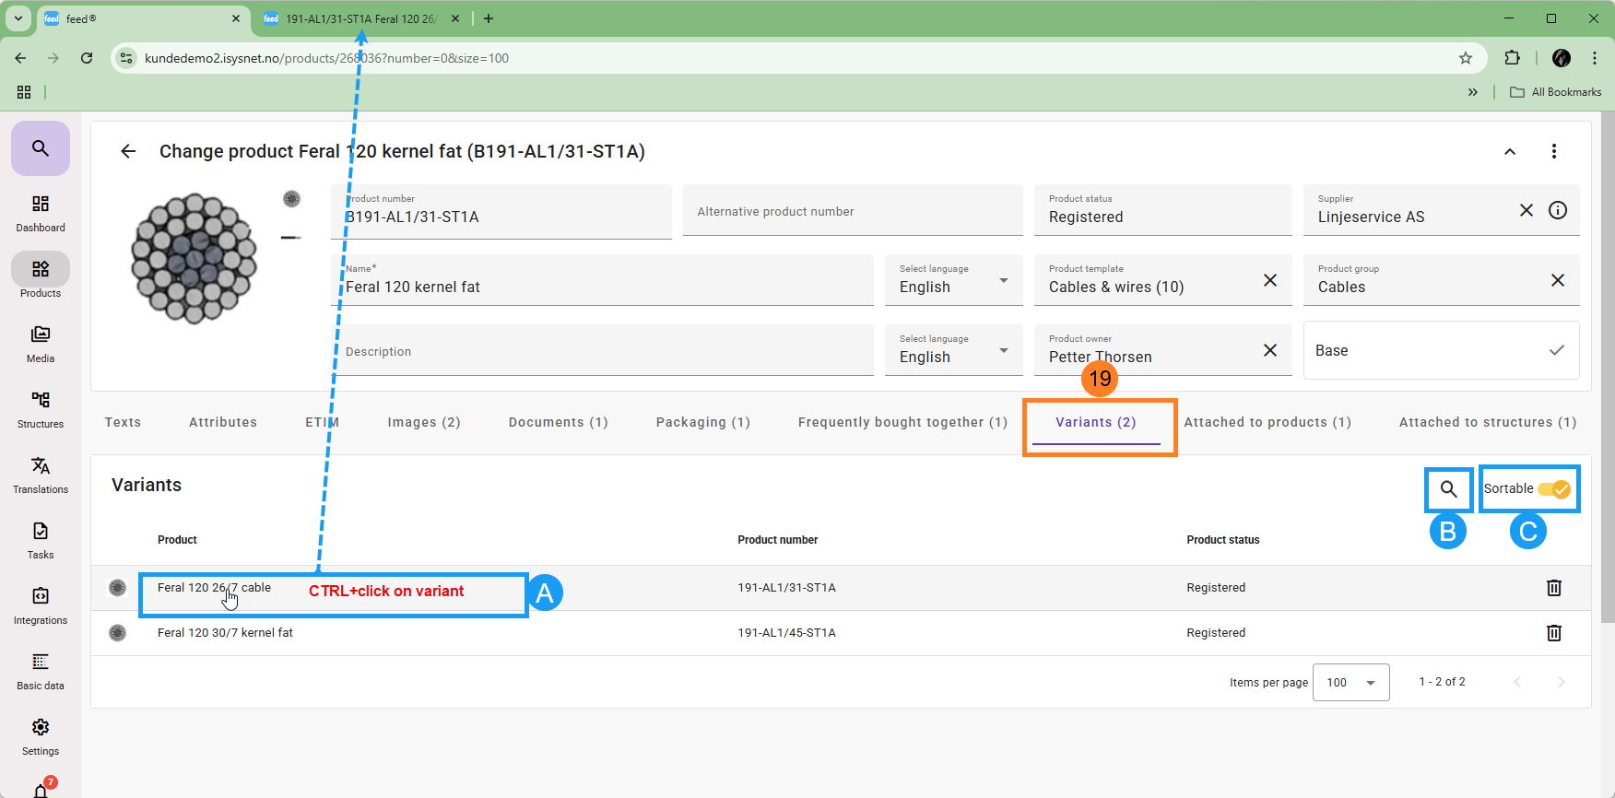Delete the Feral 120 26/7 cable variant
Screen dimensions: 1615x798
click(1553, 588)
